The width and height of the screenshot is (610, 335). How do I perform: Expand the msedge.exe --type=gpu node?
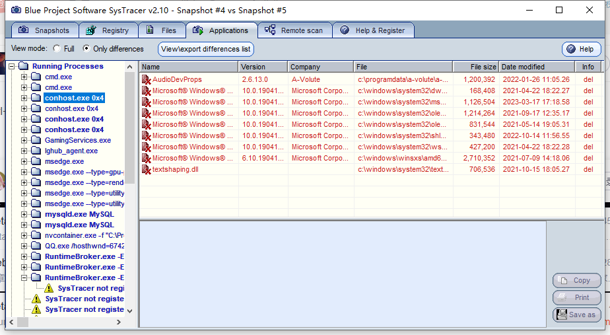(24, 172)
